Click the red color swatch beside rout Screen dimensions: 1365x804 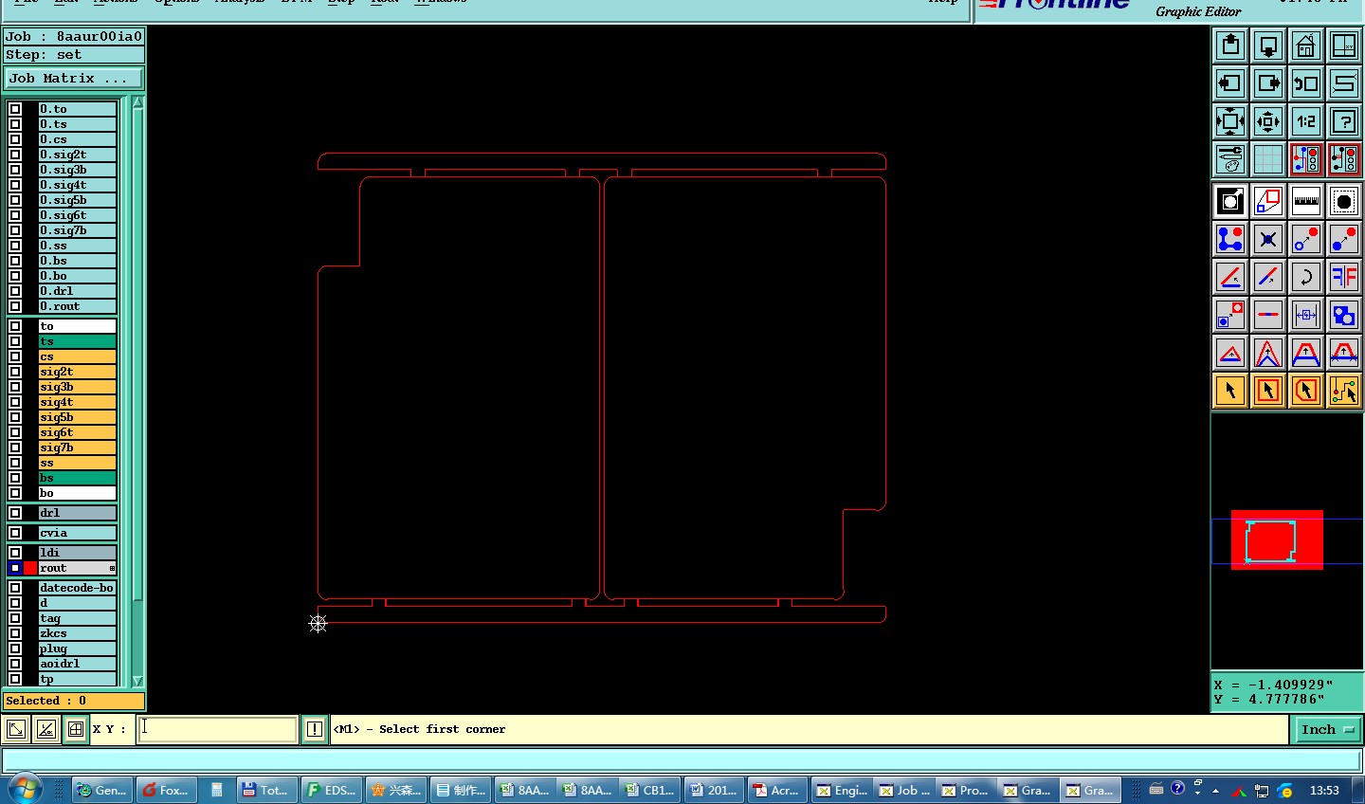tap(30, 568)
